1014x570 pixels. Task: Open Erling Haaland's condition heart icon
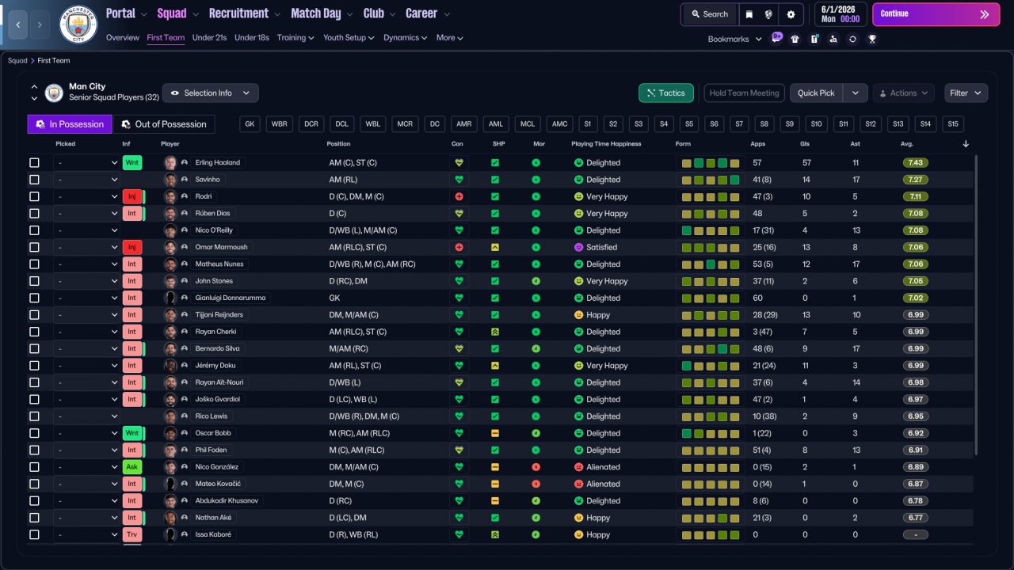pos(458,162)
